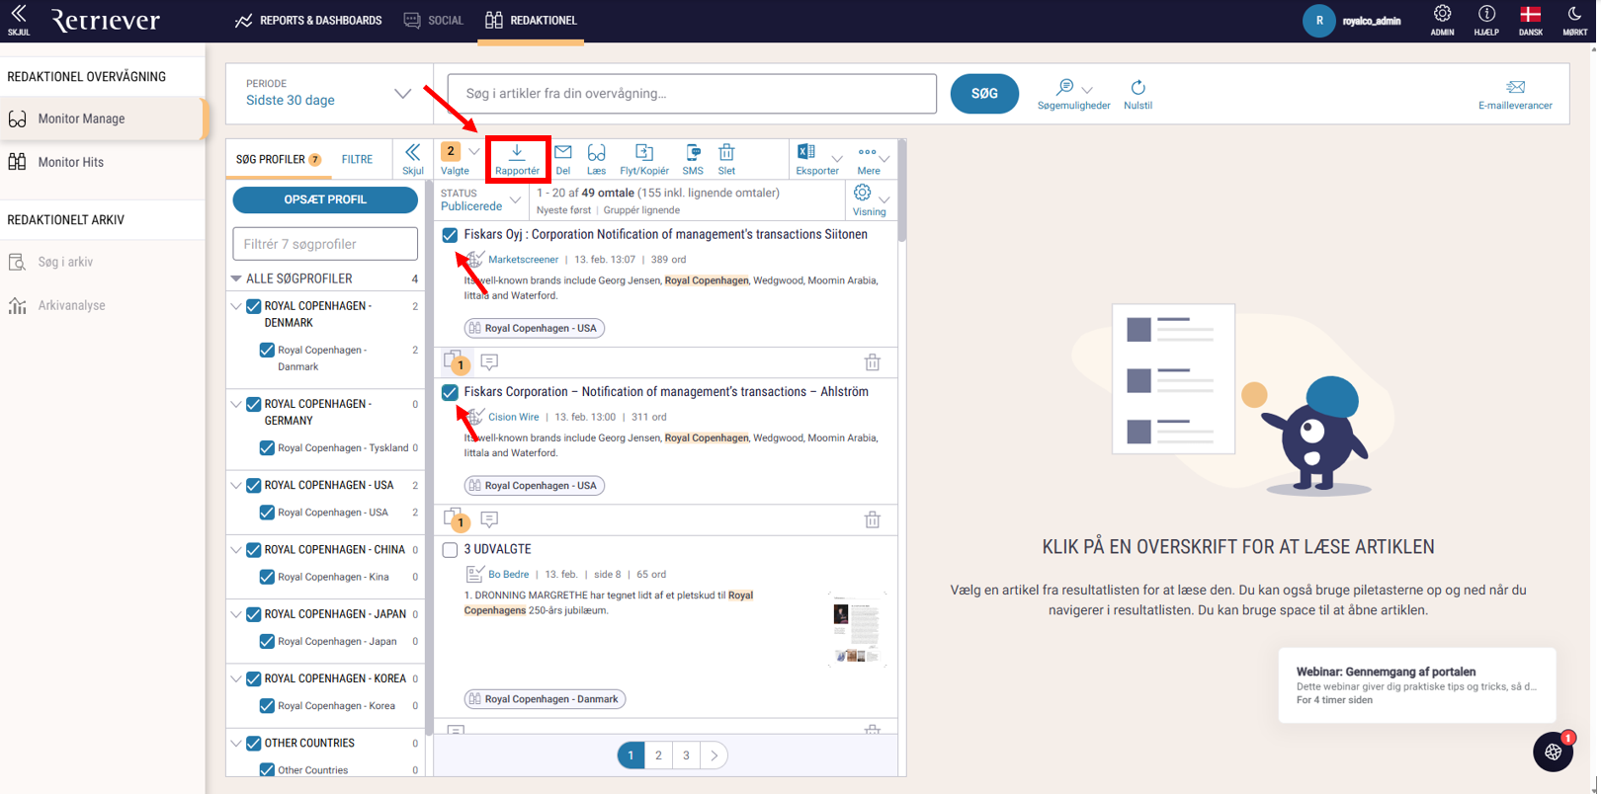Click the article search input field
Viewport: 1601px width, 794px height.
coord(692,93)
